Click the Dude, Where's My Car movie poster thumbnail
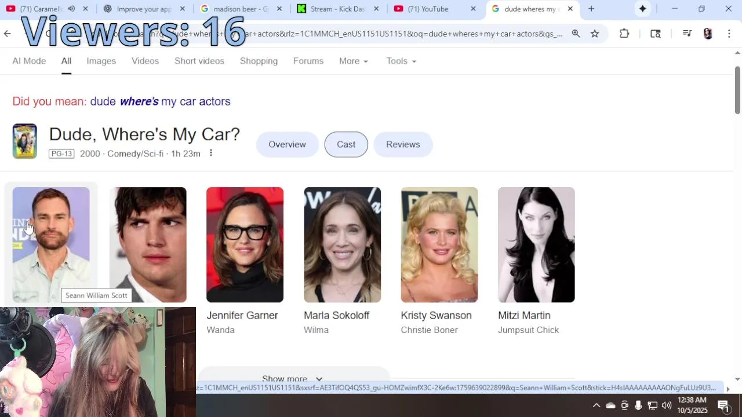Image resolution: width=742 pixels, height=417 pixels. pos(25,141)
